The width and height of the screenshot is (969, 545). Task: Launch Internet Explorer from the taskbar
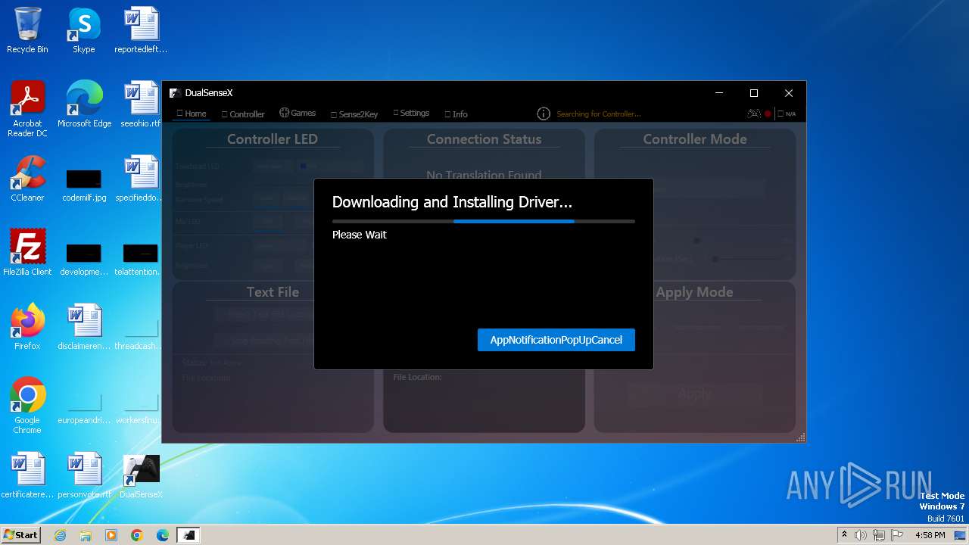[60, 535]
